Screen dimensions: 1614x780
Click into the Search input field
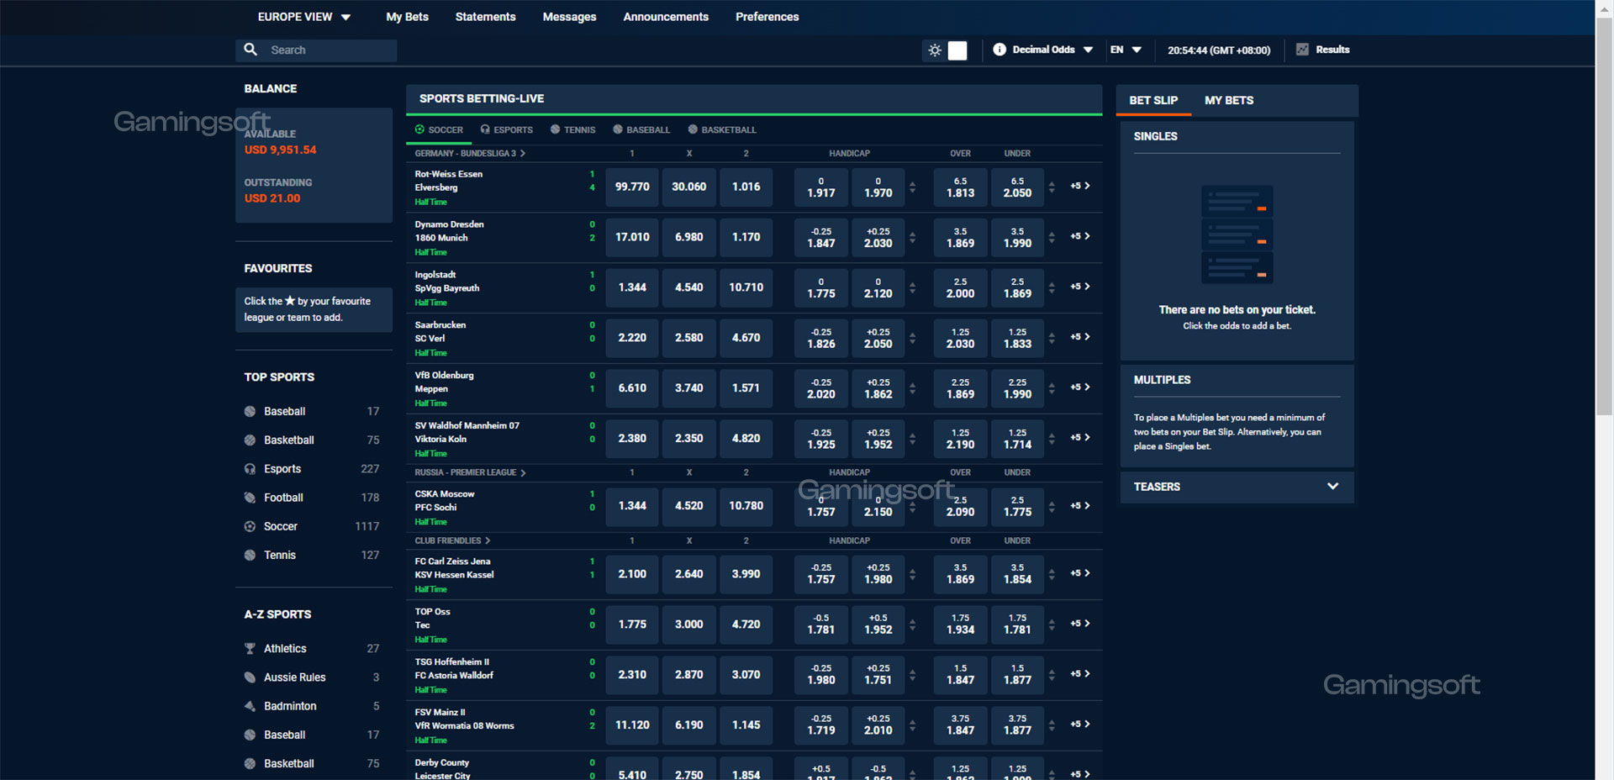point(330,50)
